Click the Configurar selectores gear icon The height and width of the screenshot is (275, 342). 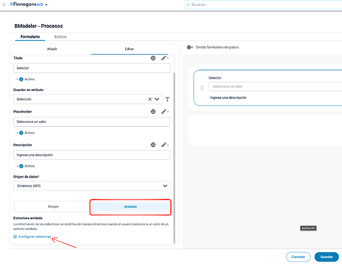pos(15,237)
